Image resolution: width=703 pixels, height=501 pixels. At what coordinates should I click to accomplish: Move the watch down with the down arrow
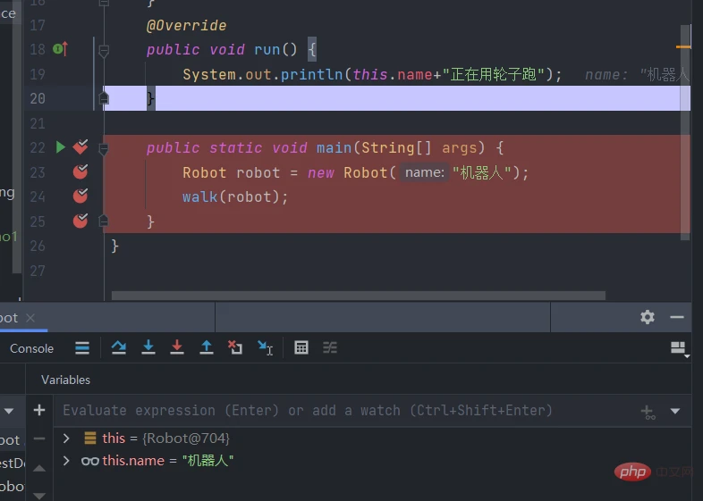point(39,495)
